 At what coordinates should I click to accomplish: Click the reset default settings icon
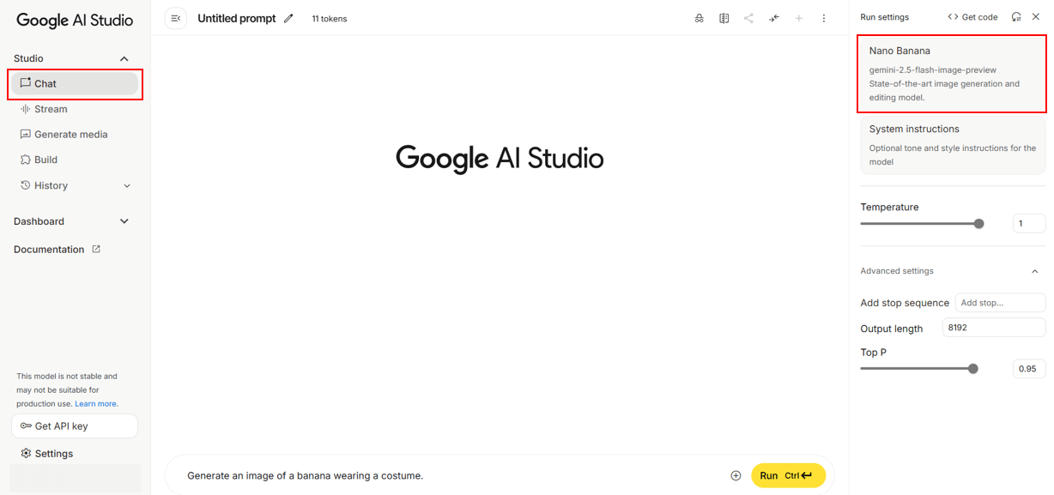tap(1016, 16)
